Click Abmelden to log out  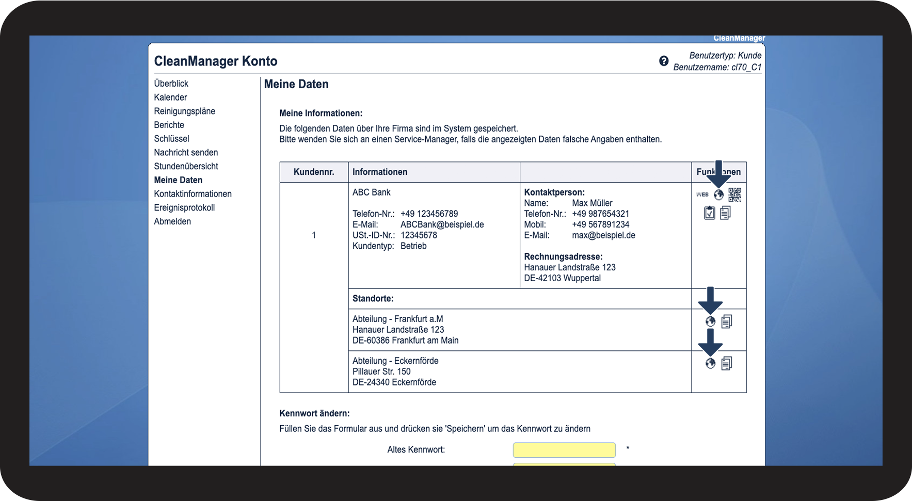coord(172,221)
